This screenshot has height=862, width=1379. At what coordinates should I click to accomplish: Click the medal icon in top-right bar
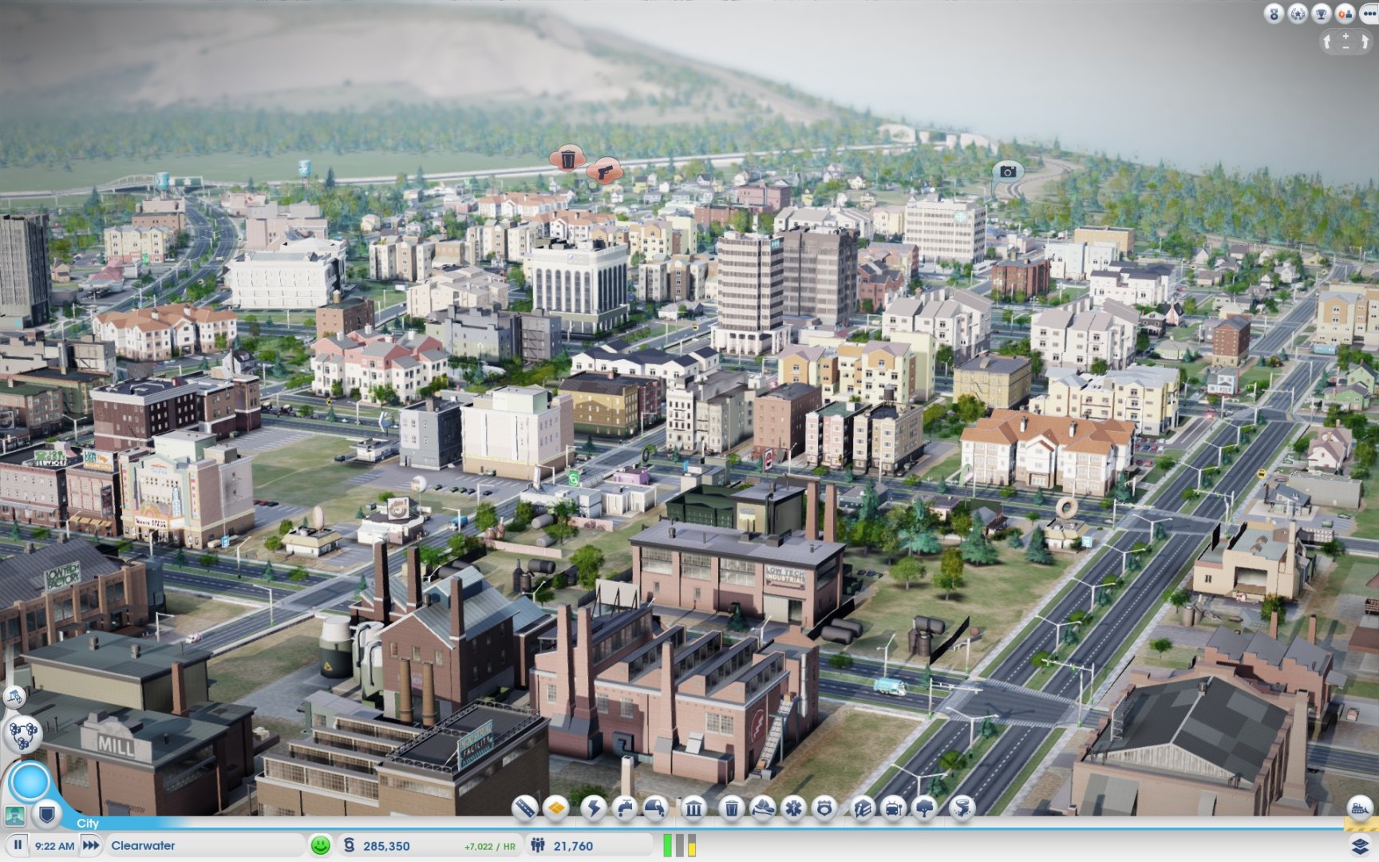[x=1274, y=14]
